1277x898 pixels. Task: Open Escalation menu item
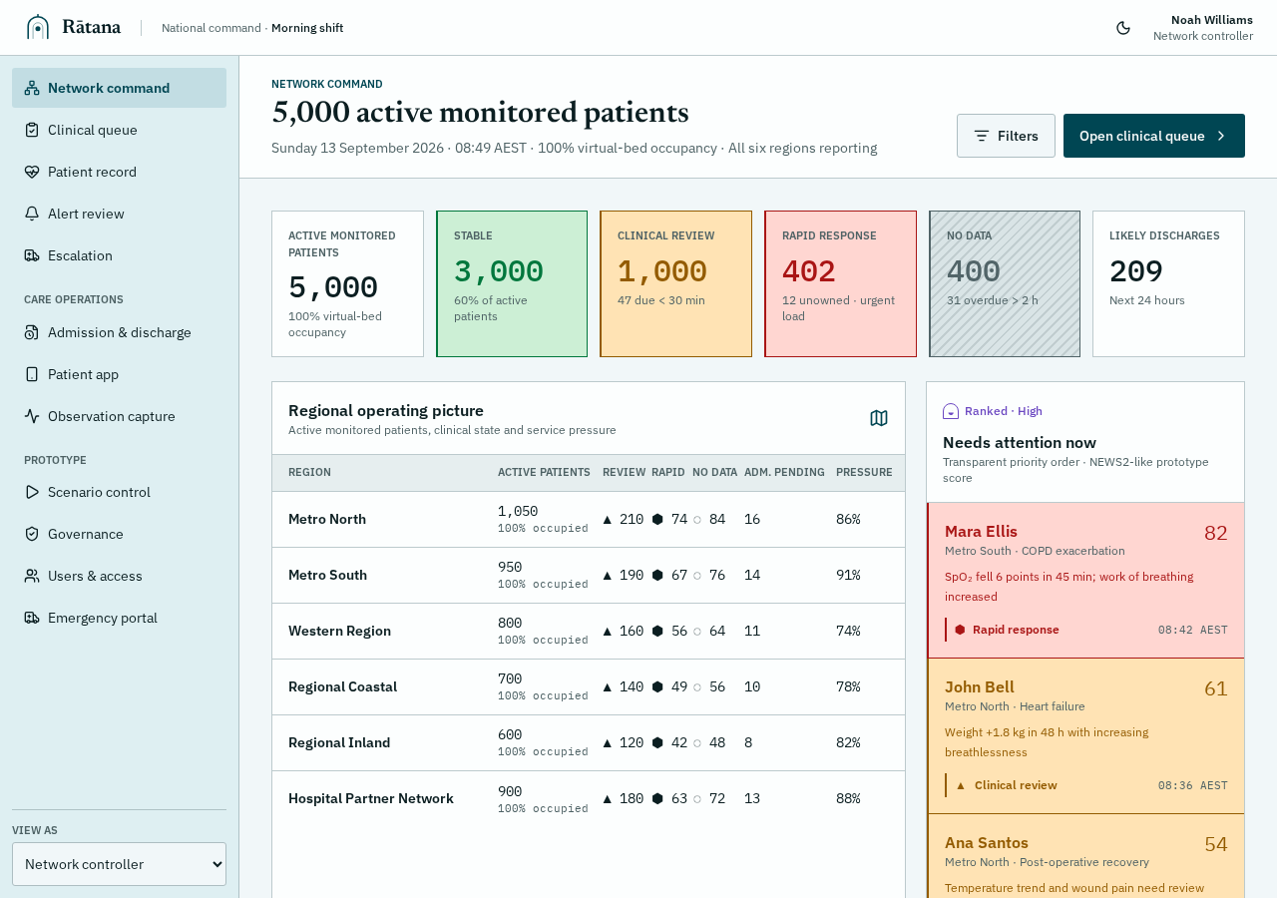119,255
